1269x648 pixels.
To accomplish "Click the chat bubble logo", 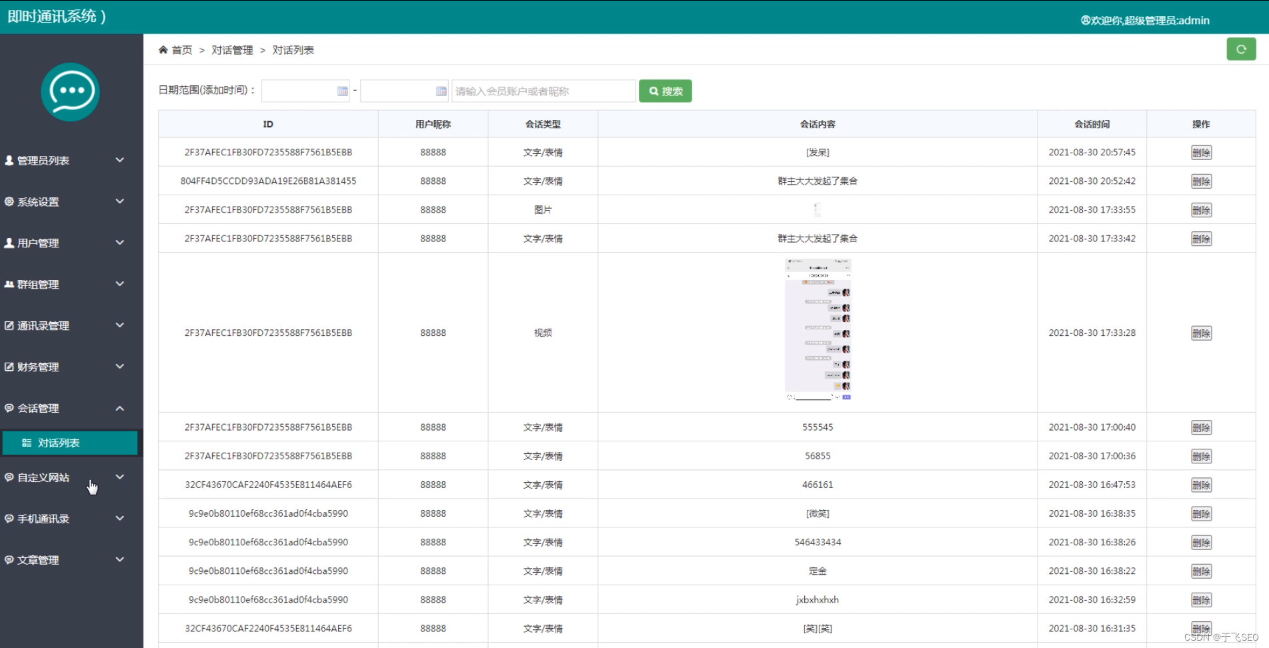I will click(x=70, y=92).
